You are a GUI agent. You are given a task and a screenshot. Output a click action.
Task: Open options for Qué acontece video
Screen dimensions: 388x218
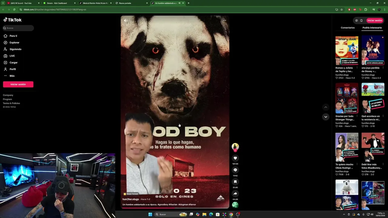(x=383, y=116)
